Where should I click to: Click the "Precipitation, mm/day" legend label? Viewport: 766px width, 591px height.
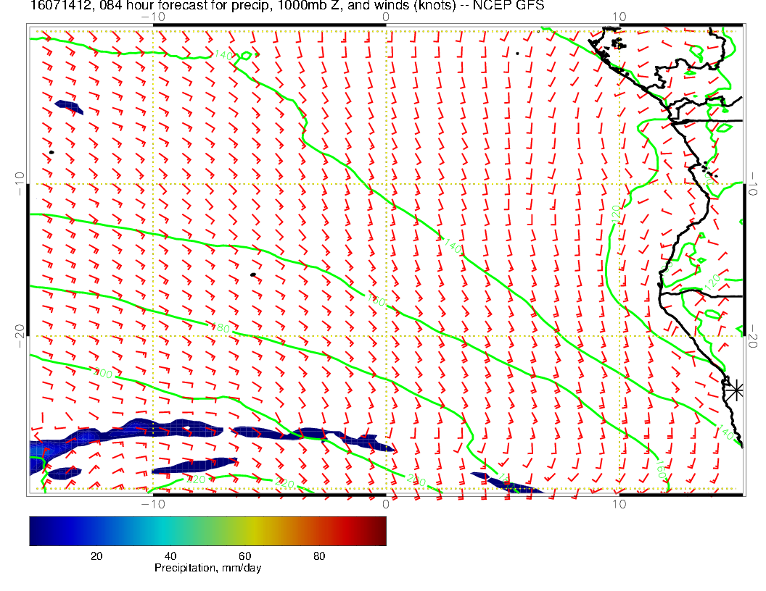(207, 569)
